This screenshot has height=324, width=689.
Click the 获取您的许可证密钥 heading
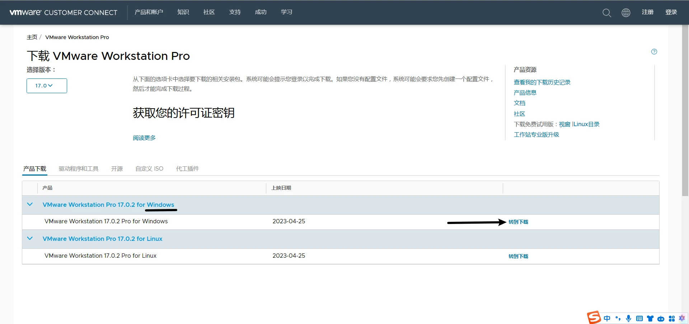click(x=184, y=113)
